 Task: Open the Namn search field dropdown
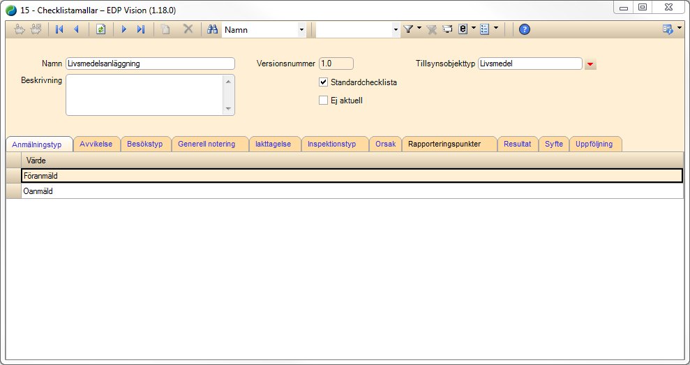point(301,30)
